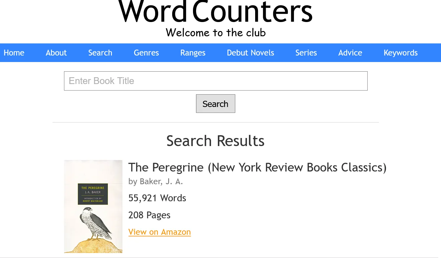Click the WordCounters site title
The width and height of the screenshot is (441, 258).
[215, 12]
